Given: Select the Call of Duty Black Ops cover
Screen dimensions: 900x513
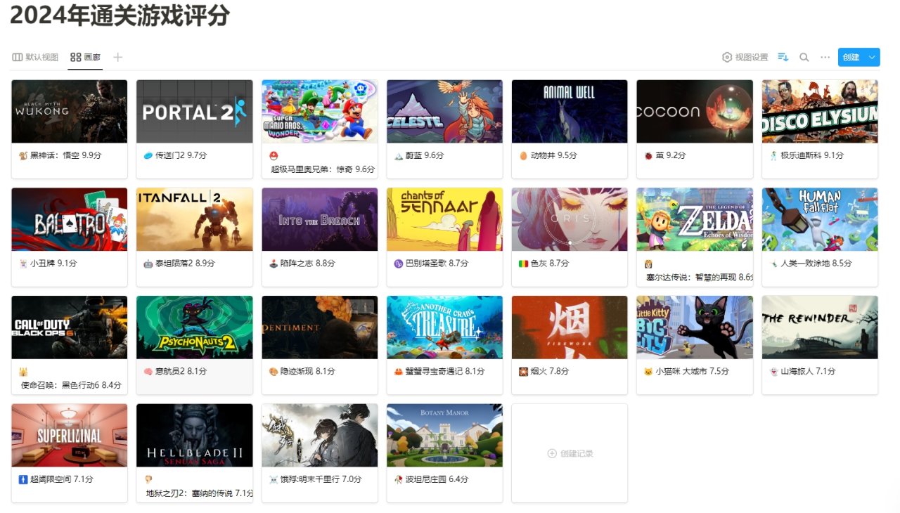Looking at the screenshot, I should [70, 327].
